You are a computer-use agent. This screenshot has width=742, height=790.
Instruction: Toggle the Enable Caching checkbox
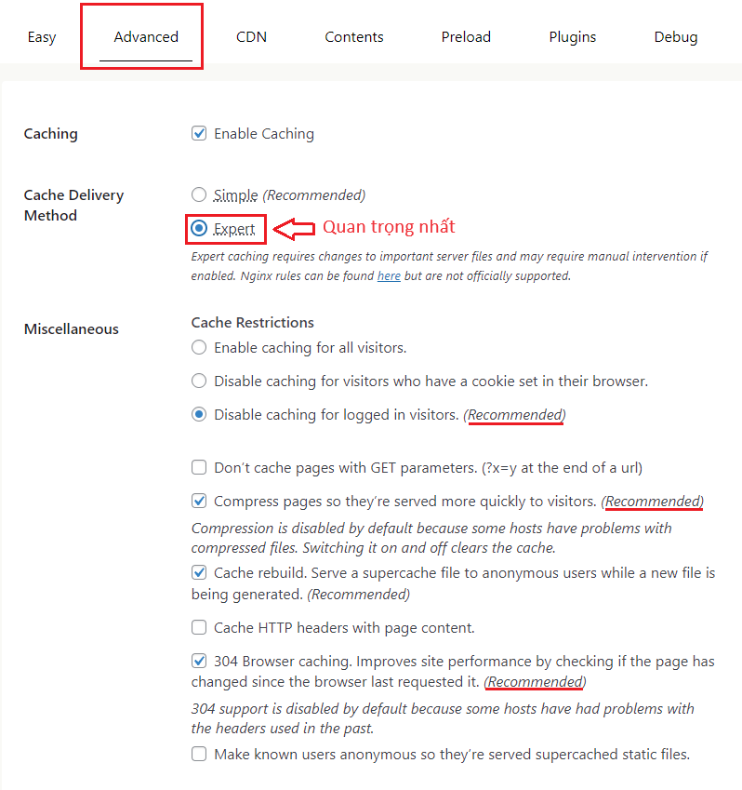pyautogui.click(x=199, y=133)
